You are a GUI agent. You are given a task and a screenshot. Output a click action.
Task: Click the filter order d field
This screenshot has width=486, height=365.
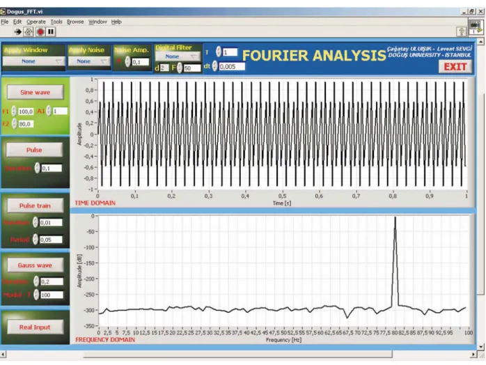164,68
